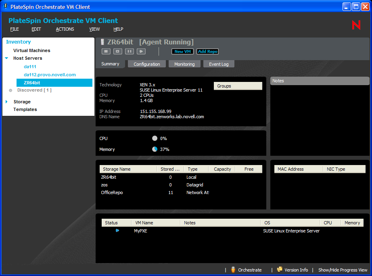Image resolution: width=372 pixels, height=276 pixels.
Task: Click the Version Info icon
Action: click(x=280, y=270)
